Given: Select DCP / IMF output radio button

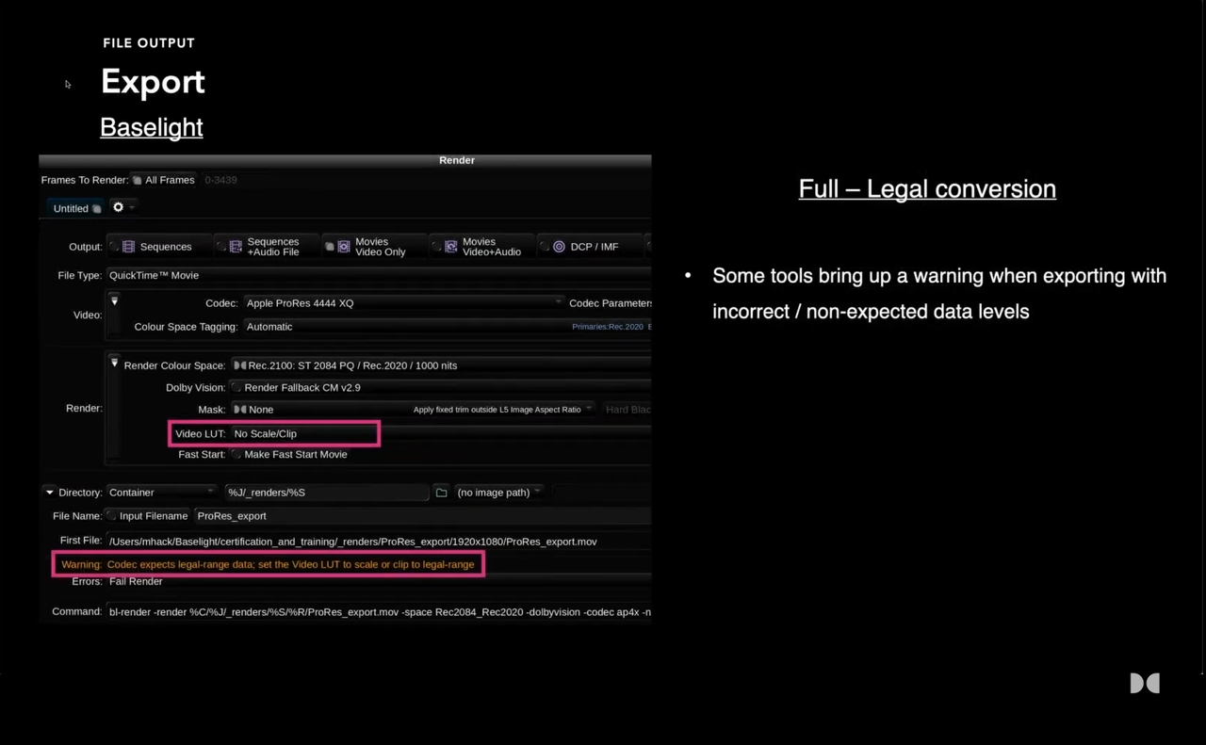Looking at the screenshot, I should click(x=544, y=247).
